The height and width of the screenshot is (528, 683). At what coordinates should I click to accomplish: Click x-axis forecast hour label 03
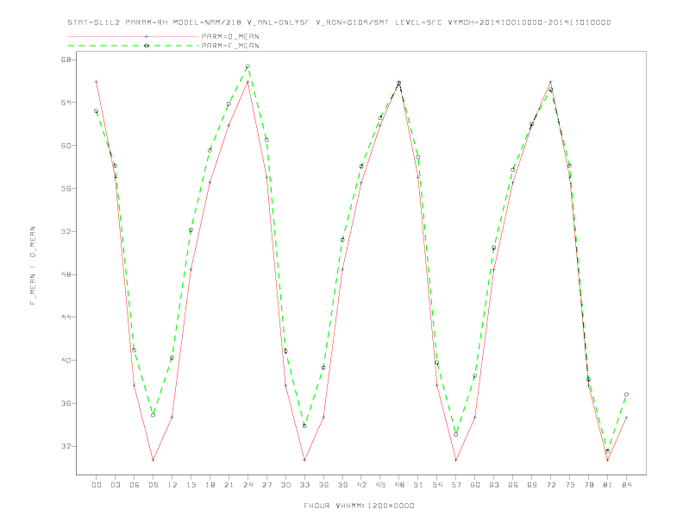115,485
